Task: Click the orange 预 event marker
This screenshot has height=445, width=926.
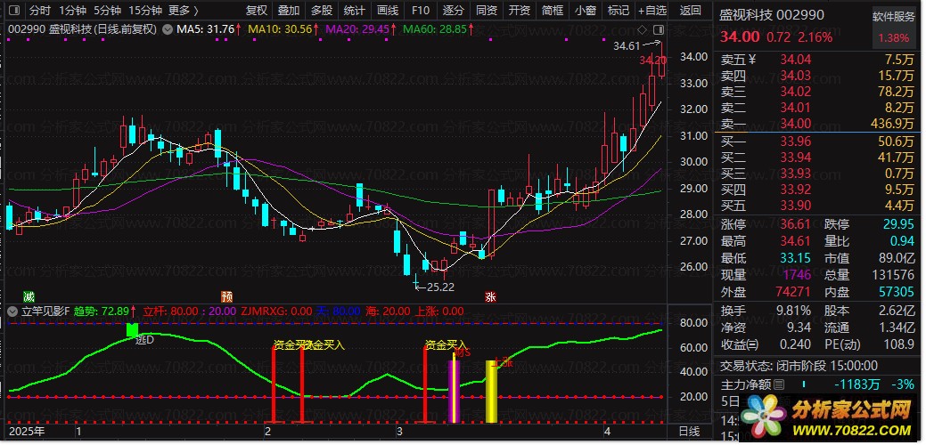Action: click(226, 296)
